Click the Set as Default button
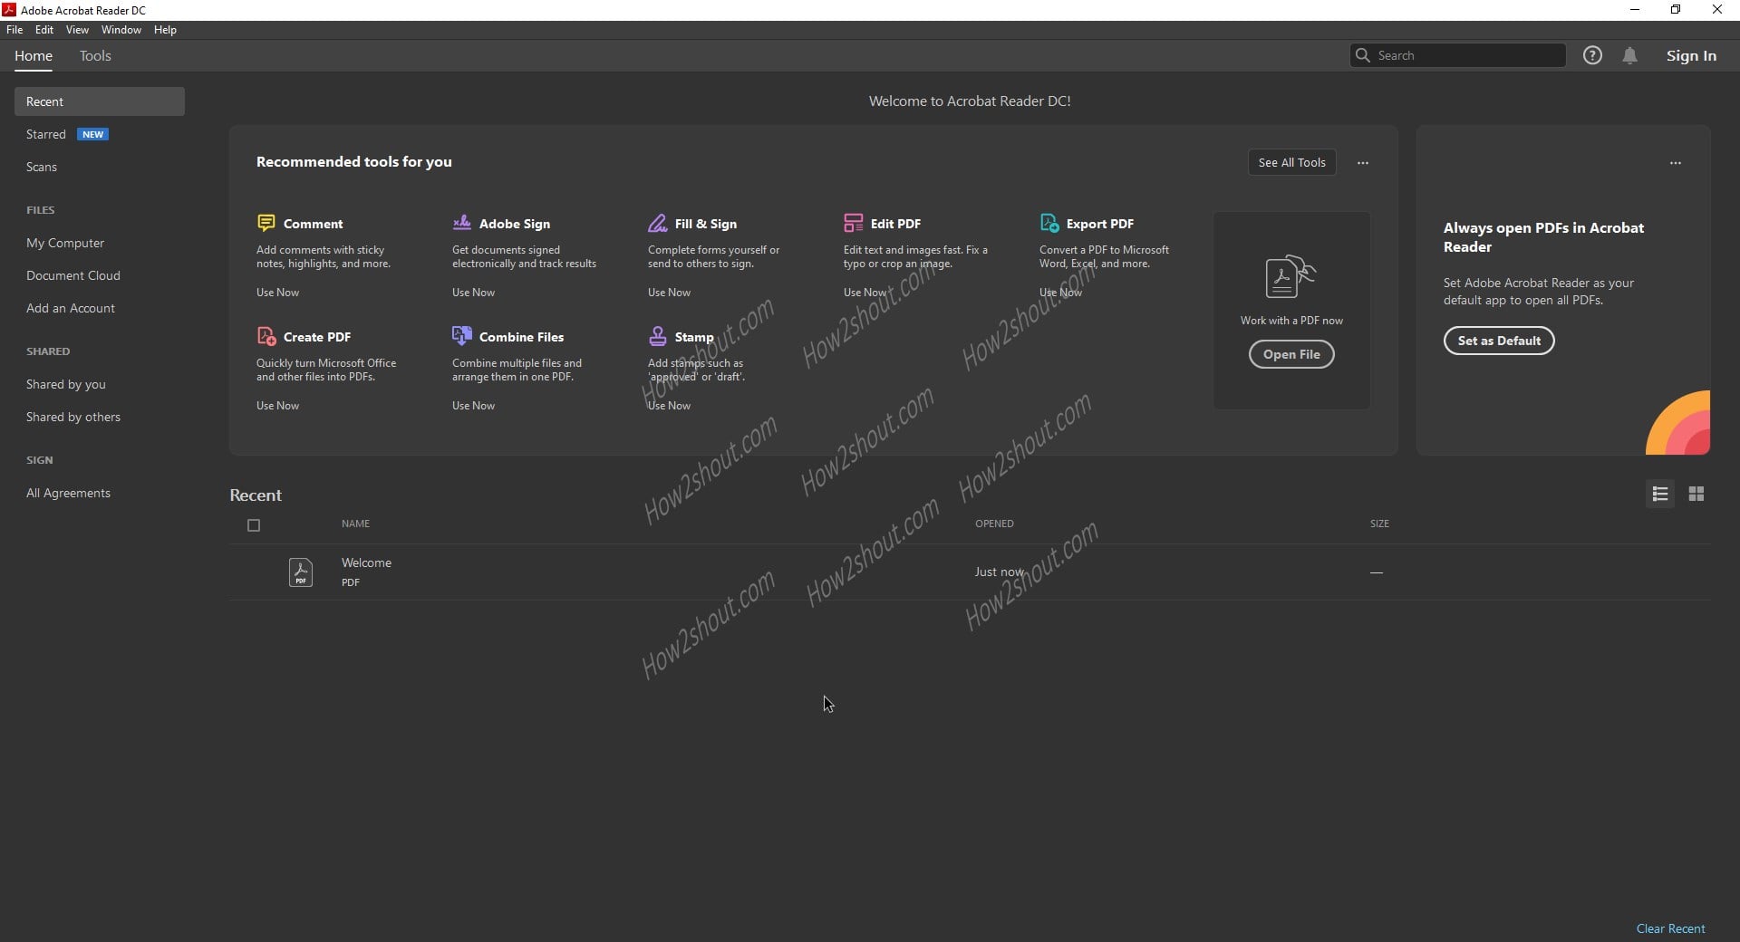This screenshot has width=1740, height=942. (x=1498, y=341)
